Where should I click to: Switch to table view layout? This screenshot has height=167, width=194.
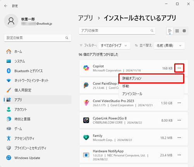184,31
